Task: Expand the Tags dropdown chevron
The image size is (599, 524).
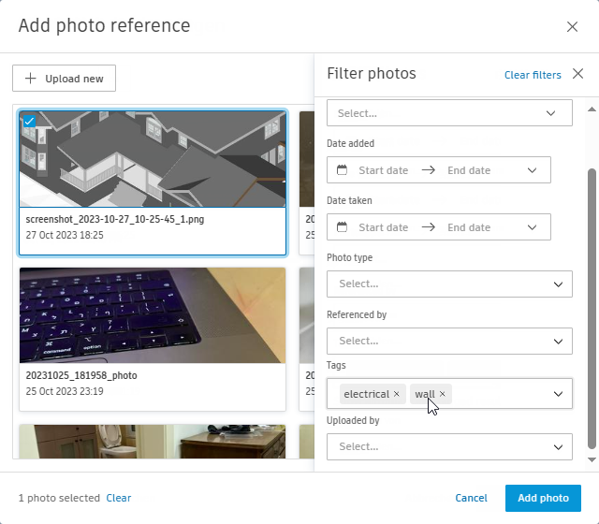Action: point(559,394)
